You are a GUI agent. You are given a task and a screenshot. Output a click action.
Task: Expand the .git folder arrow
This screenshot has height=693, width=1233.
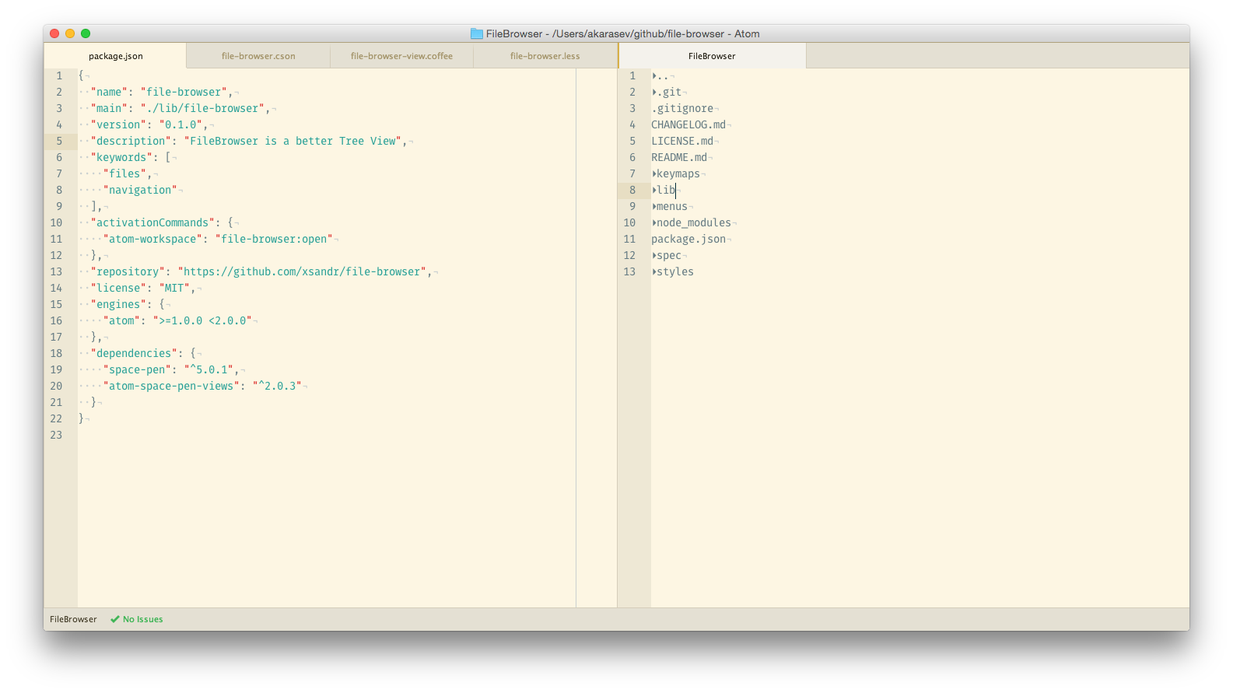[654, 92]
